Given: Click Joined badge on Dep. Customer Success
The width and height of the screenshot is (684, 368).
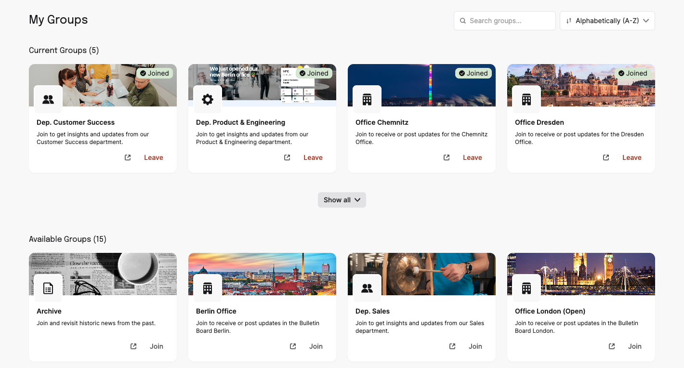Looking at the screenshot, I should [x=155, y=73].
